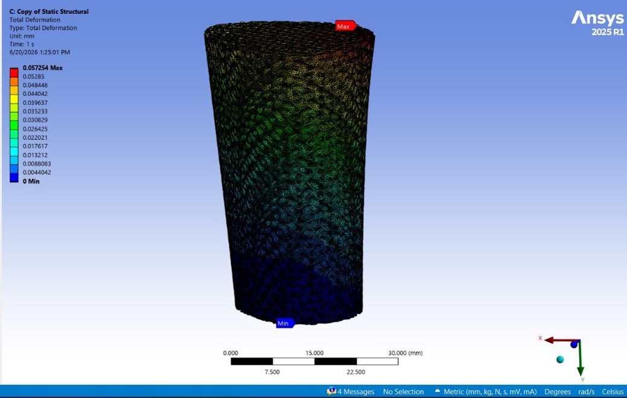627x398 pixels.
Task: Click the blue Min probe tag
Action: tap(285, 323)
